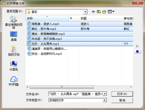
Task: Click the 取消 button
Action: point(122,100)
